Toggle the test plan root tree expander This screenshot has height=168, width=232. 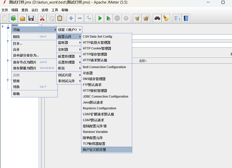3,26
